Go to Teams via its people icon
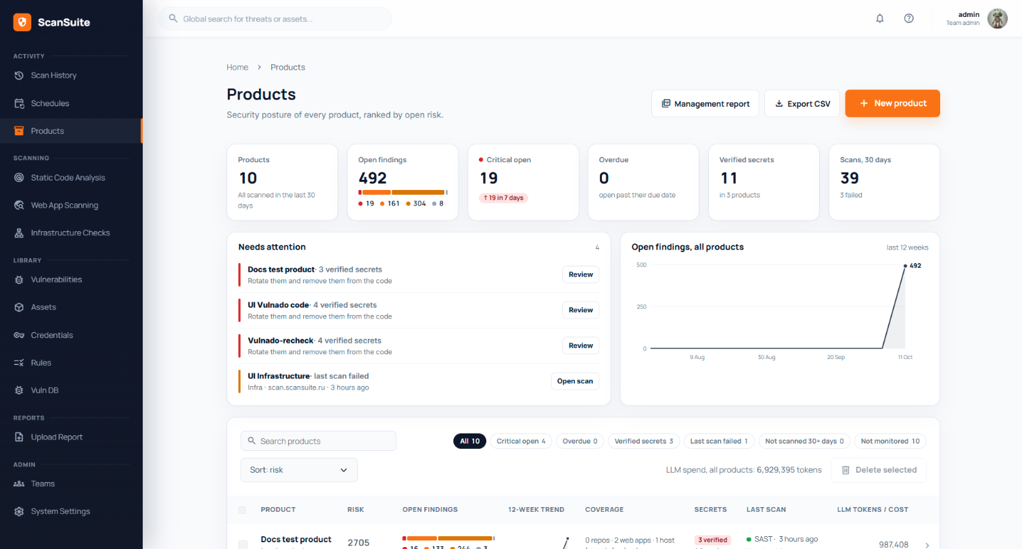The height and width of the screenshot is (549, 1022). pyautogui.click(x=19, y=483)
